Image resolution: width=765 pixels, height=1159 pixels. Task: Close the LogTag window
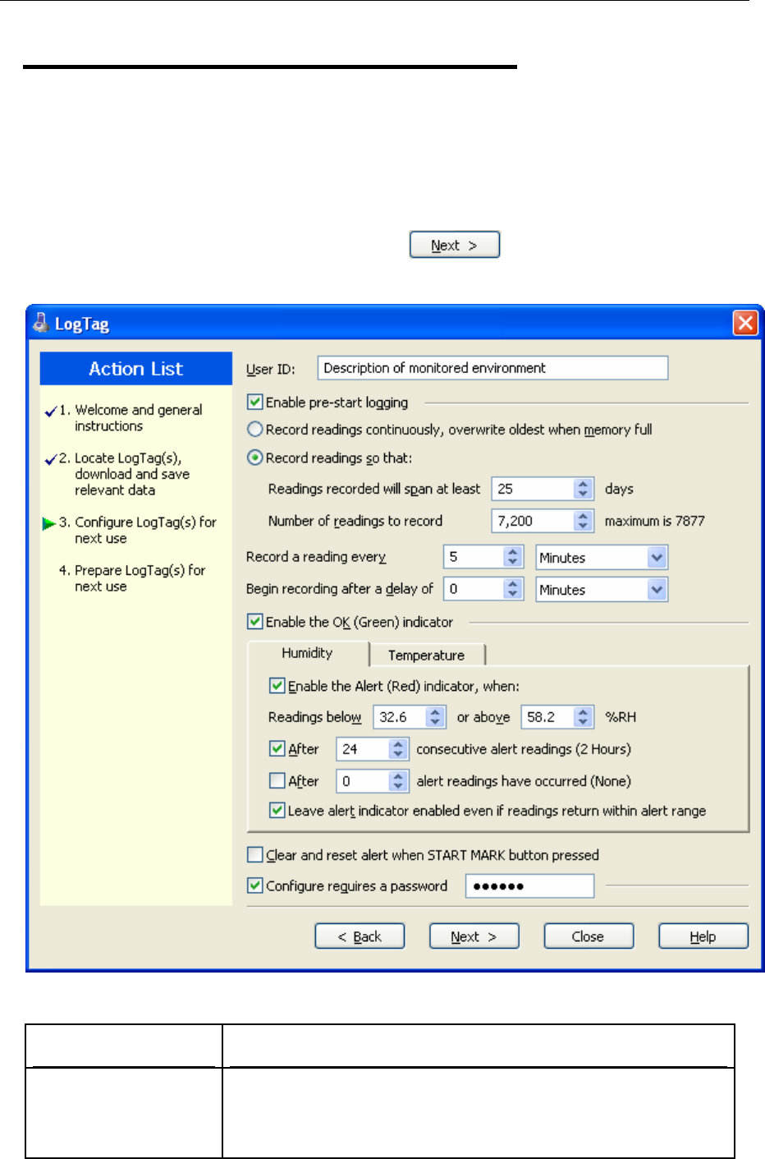pos(745,323)
